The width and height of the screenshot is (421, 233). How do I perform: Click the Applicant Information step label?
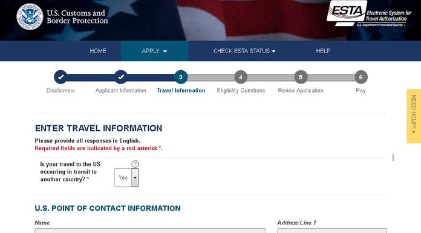(x=121, y=91)
